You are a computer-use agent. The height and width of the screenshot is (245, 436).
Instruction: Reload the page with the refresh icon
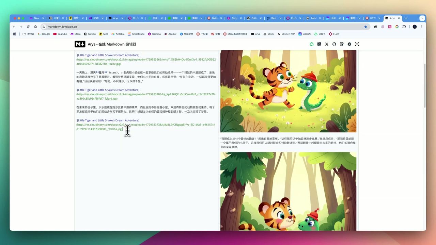point(28,27)
